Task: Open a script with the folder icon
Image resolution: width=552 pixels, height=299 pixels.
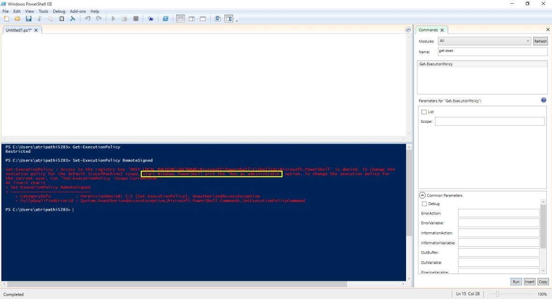Action: point(17,19)
